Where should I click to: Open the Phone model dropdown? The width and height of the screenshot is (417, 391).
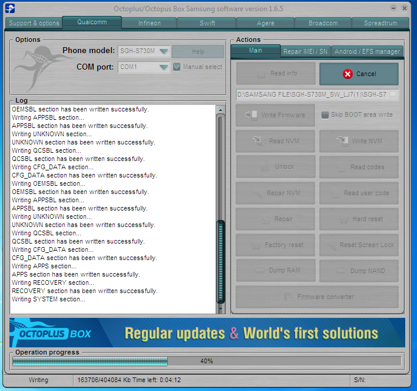click(x=164, y=51)
